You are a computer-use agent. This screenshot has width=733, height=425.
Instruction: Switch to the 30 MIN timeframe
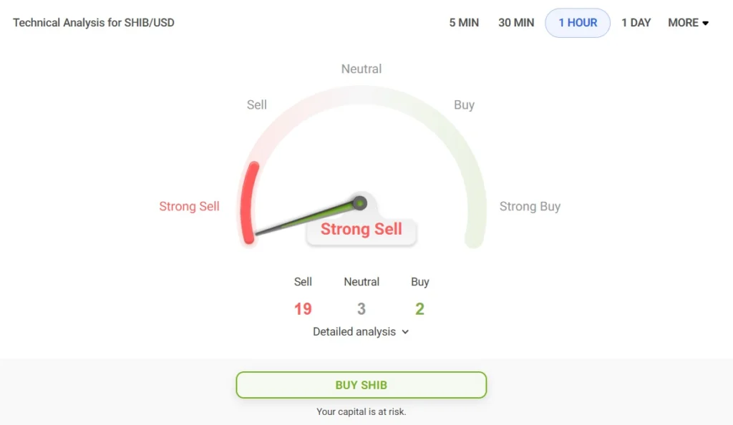pos(516,23)
